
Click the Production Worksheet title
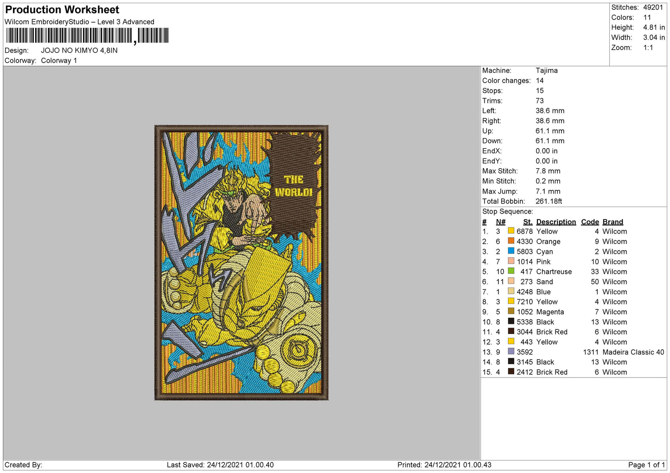pyautogui.click(x=62, y=10)
